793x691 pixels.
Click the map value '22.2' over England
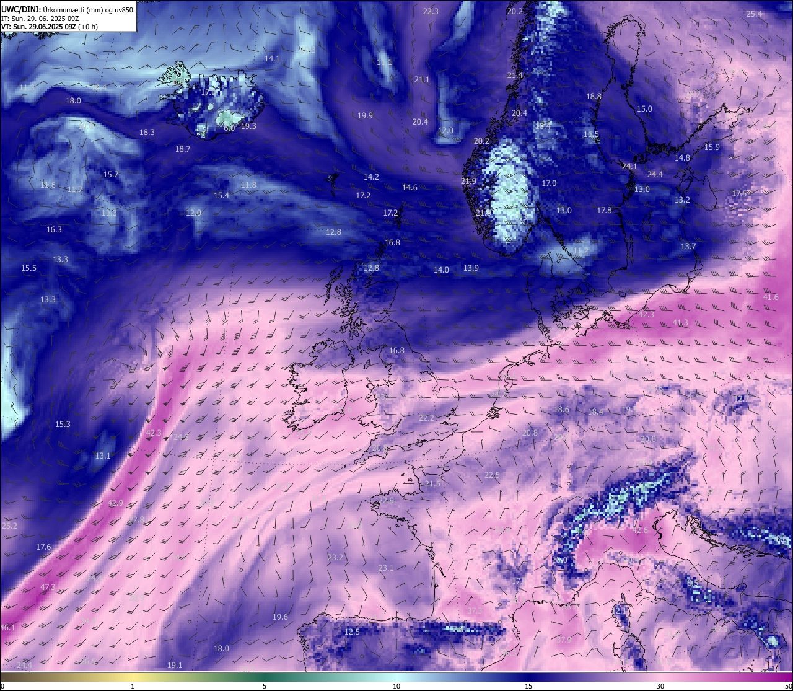(x=426, y=418)
